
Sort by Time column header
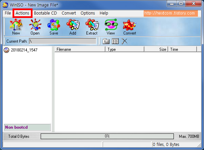(x=182, y=49)
